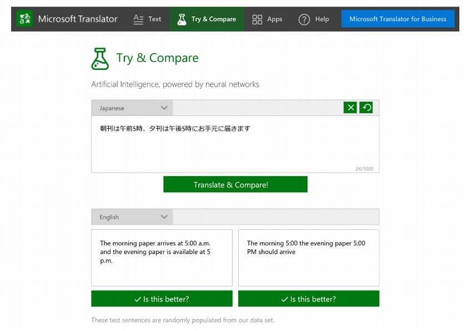
Task: Open the Japanese source language dropdown
Action: [132, 108]
